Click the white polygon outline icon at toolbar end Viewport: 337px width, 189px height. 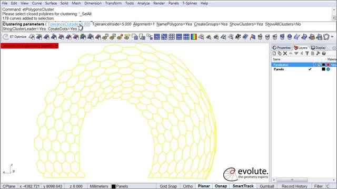[x=326, y=37]
